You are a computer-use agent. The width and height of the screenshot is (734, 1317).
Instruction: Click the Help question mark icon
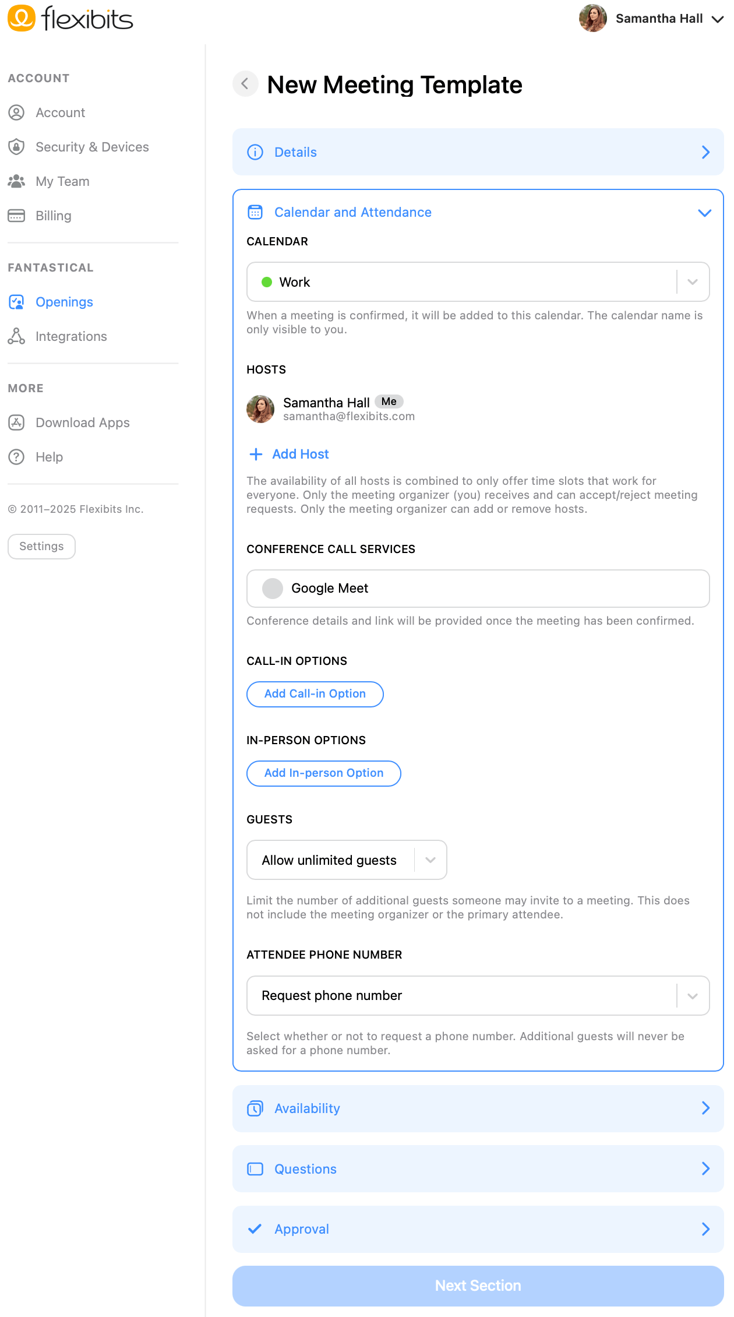[x=16, y=457]
